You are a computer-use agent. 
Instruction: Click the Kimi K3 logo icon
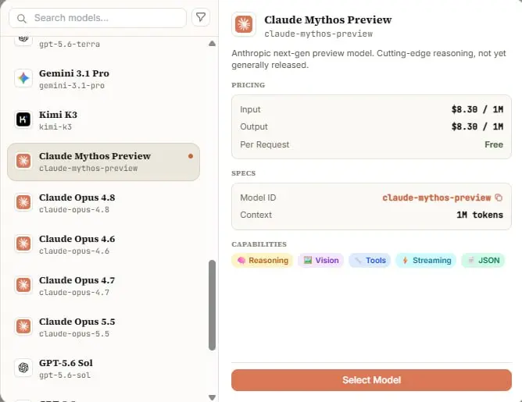click(23, 119)
